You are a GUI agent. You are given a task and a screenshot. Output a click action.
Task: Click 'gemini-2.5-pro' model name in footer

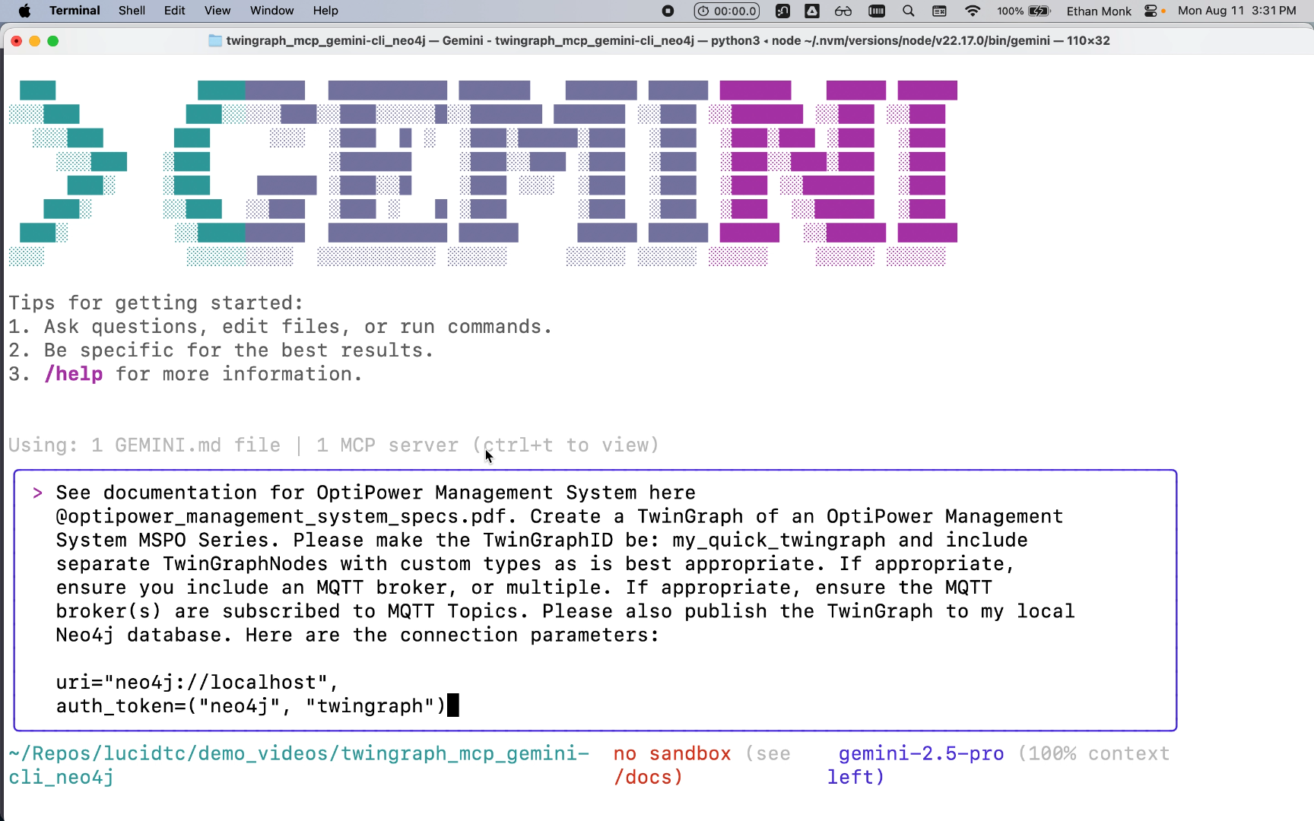[921, 754]
